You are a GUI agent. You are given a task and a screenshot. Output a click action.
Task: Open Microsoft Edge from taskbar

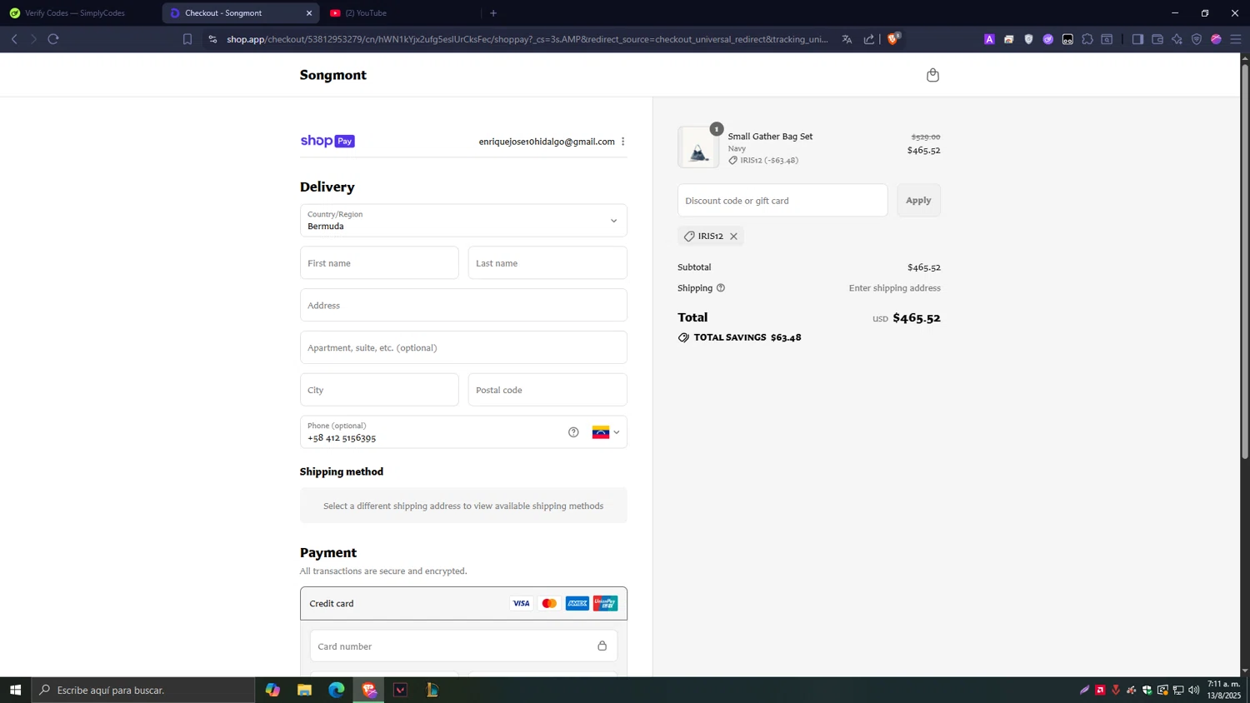tap(336, 690)
